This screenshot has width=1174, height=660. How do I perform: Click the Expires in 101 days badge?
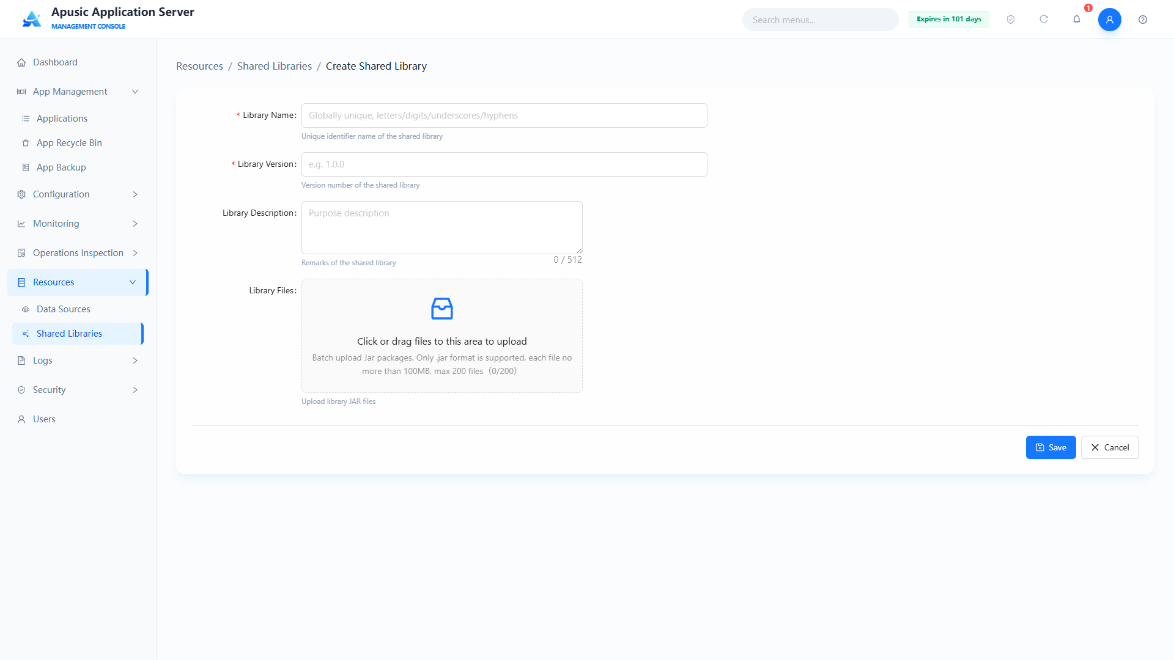[x=949, y=19]
